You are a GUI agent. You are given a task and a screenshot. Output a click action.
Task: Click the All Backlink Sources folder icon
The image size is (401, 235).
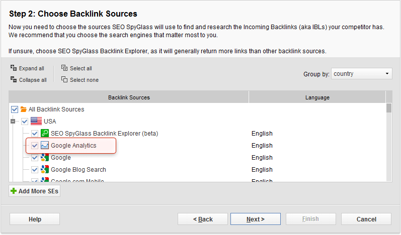pyautogui.click(x=24, y=109)
